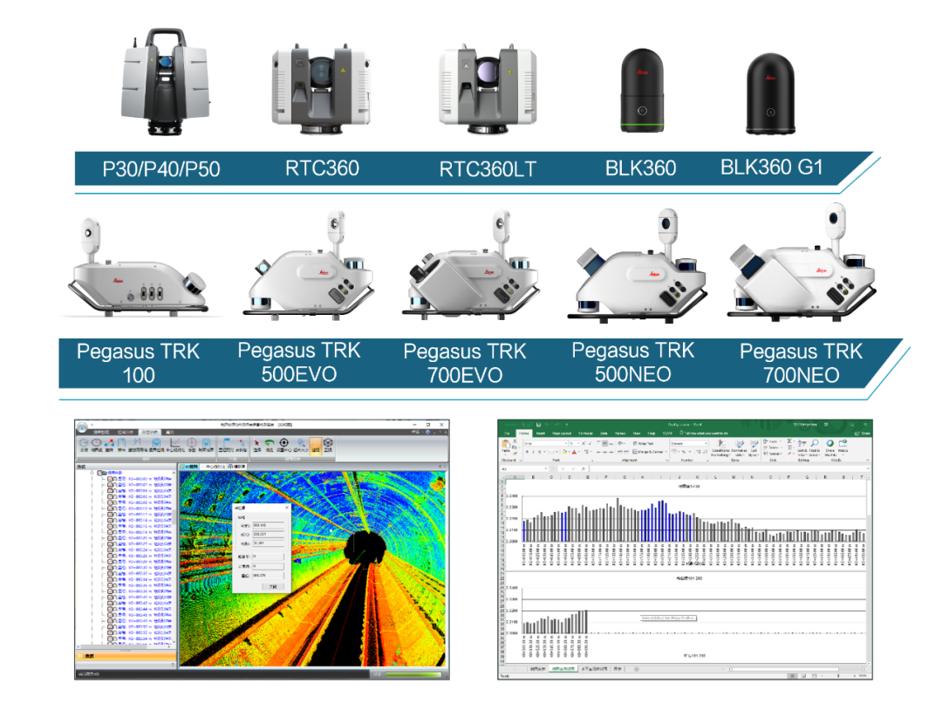This screenshot has width=942, height=710.
Task: Select the green active second sheet tab
Action: (563, 668)
